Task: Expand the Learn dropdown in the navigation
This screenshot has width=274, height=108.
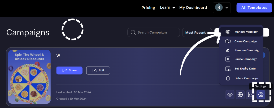Action: pos(167,8)
